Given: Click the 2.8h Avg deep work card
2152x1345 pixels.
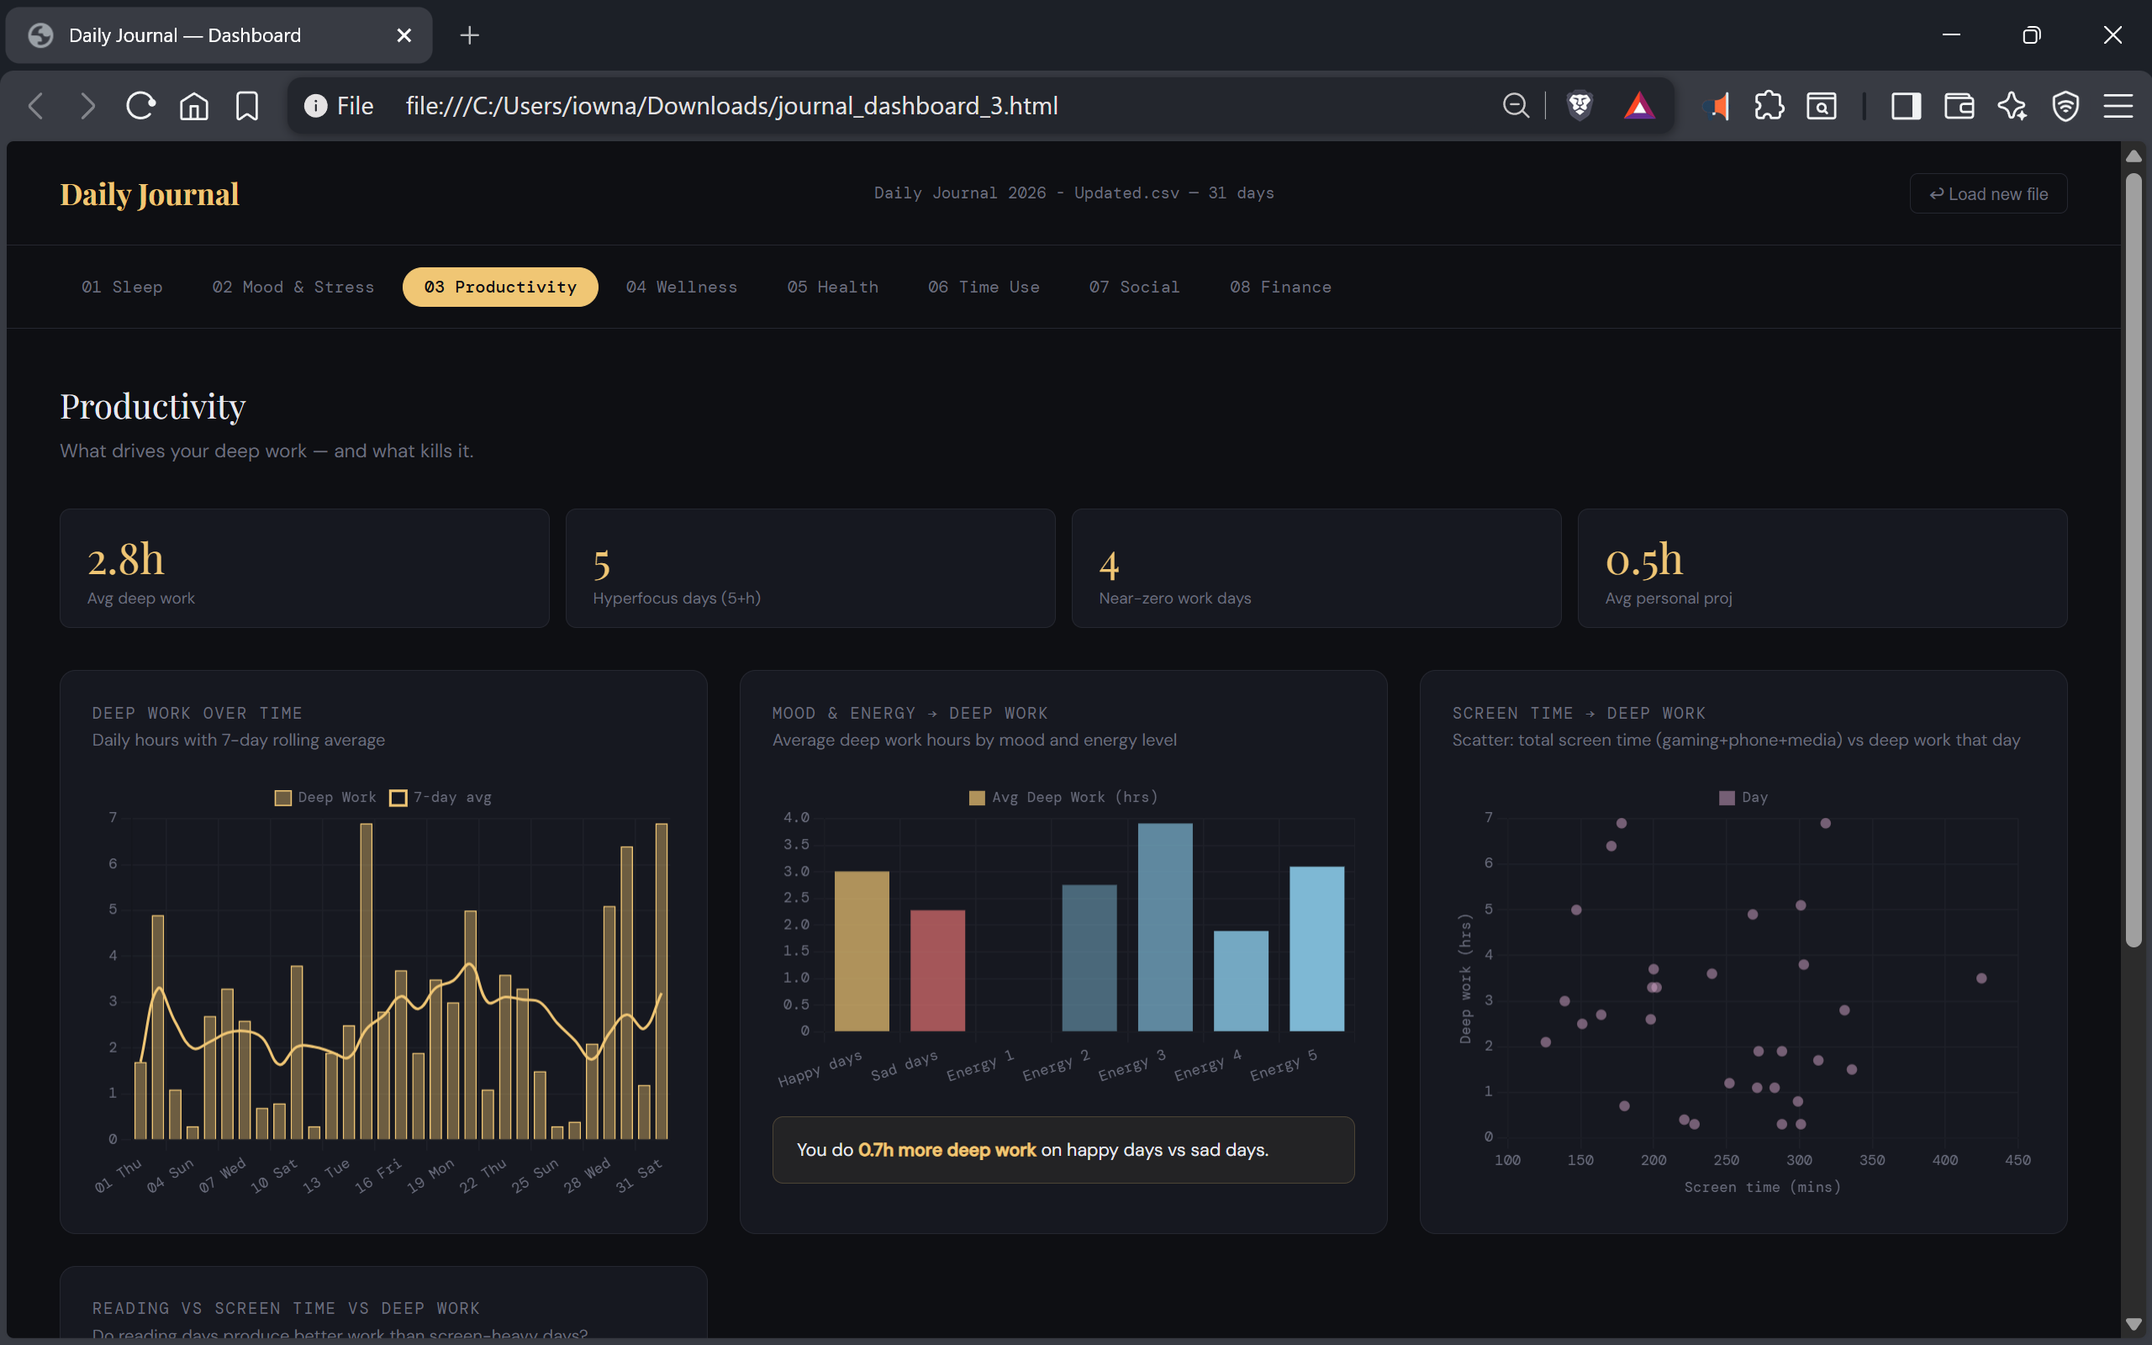Looking at the screenshot, I should (x=304, y=568).
